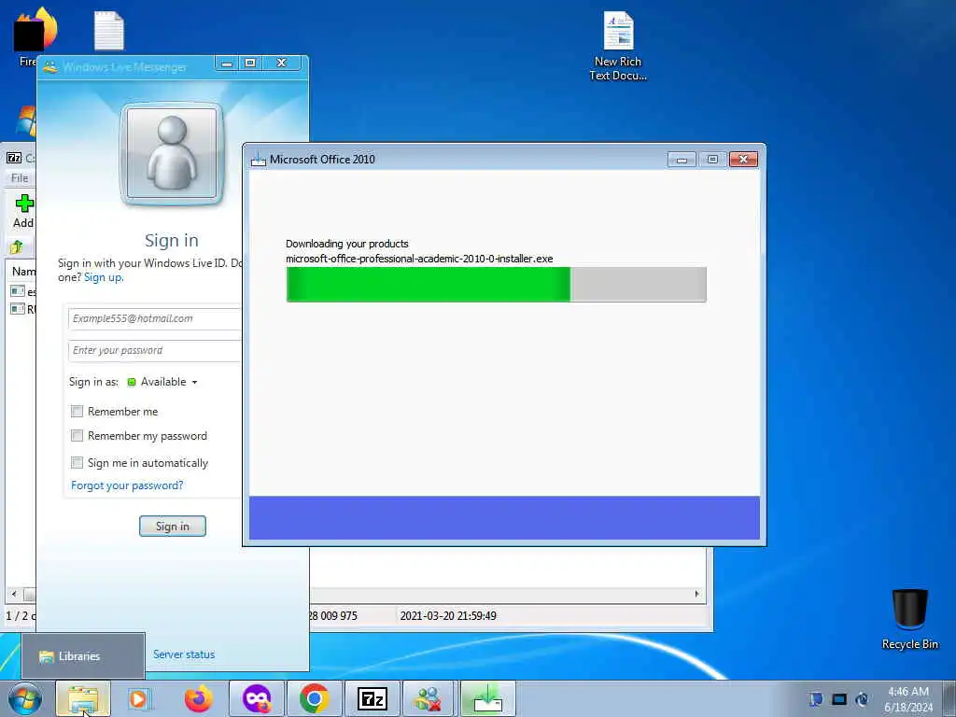Click the tray icon beside the clock

[x=862, y=698]
